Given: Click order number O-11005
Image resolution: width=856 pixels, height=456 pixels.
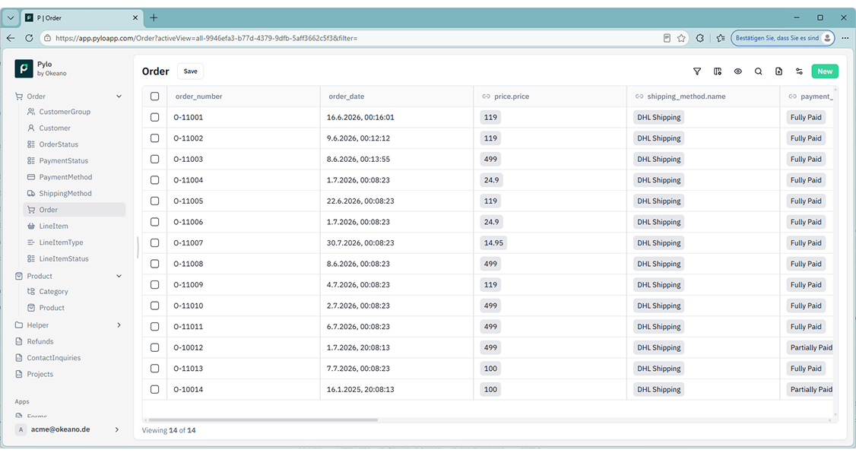Looking at the screenshot, I should (x=189, y=201).
